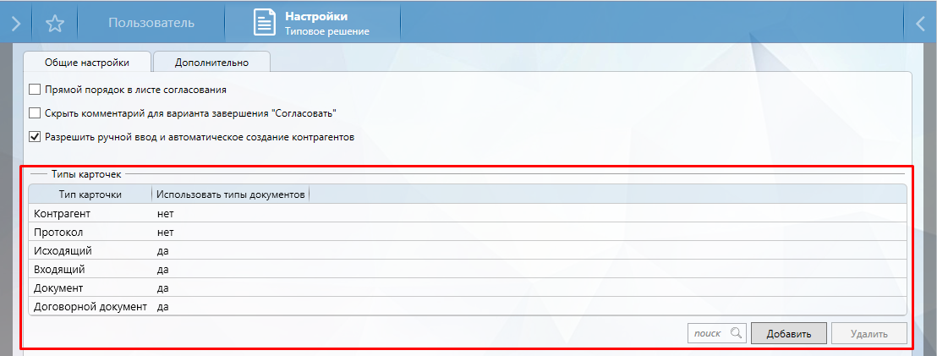Click the favorites star icon
Image resolution: width=937 pixels, height=356 pixels.
[55, 24]
